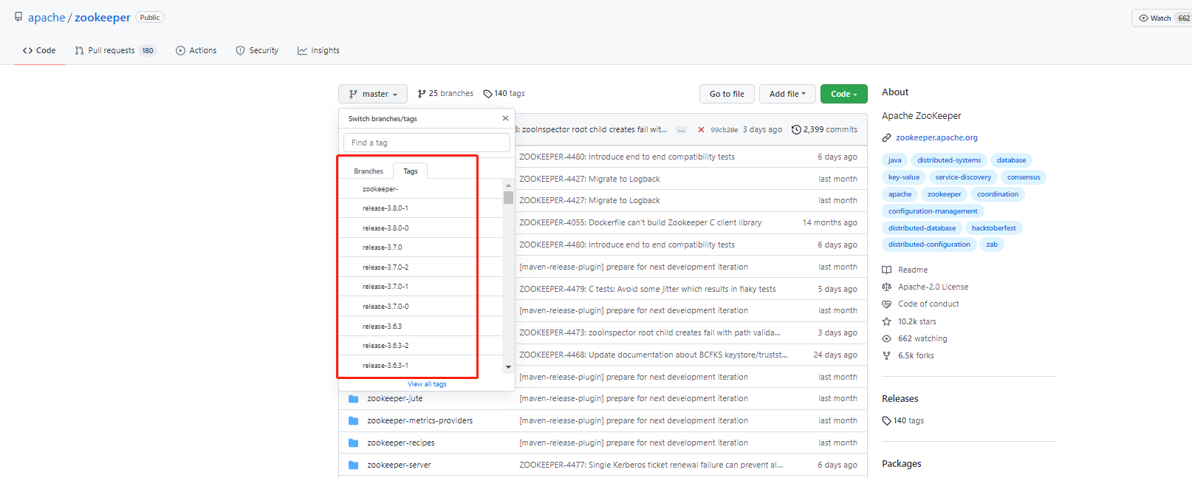Open the Pull requests tab

pyautogui.click(x=115, y=50)
